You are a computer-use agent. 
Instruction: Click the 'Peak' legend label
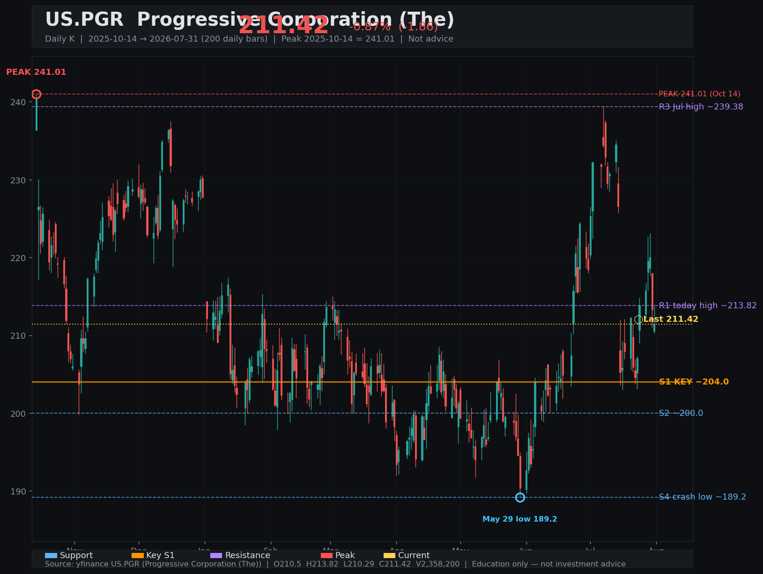pos(345,556)
